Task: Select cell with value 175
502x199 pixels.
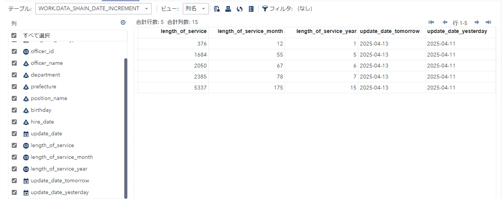Action: pos(247,88)
